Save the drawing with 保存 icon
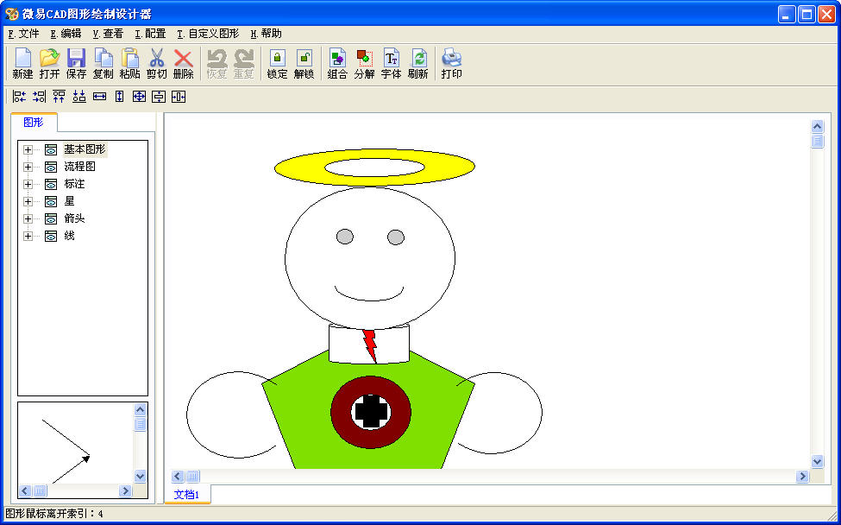This screenshot has width=841, height=525. [x=76, y=64]
